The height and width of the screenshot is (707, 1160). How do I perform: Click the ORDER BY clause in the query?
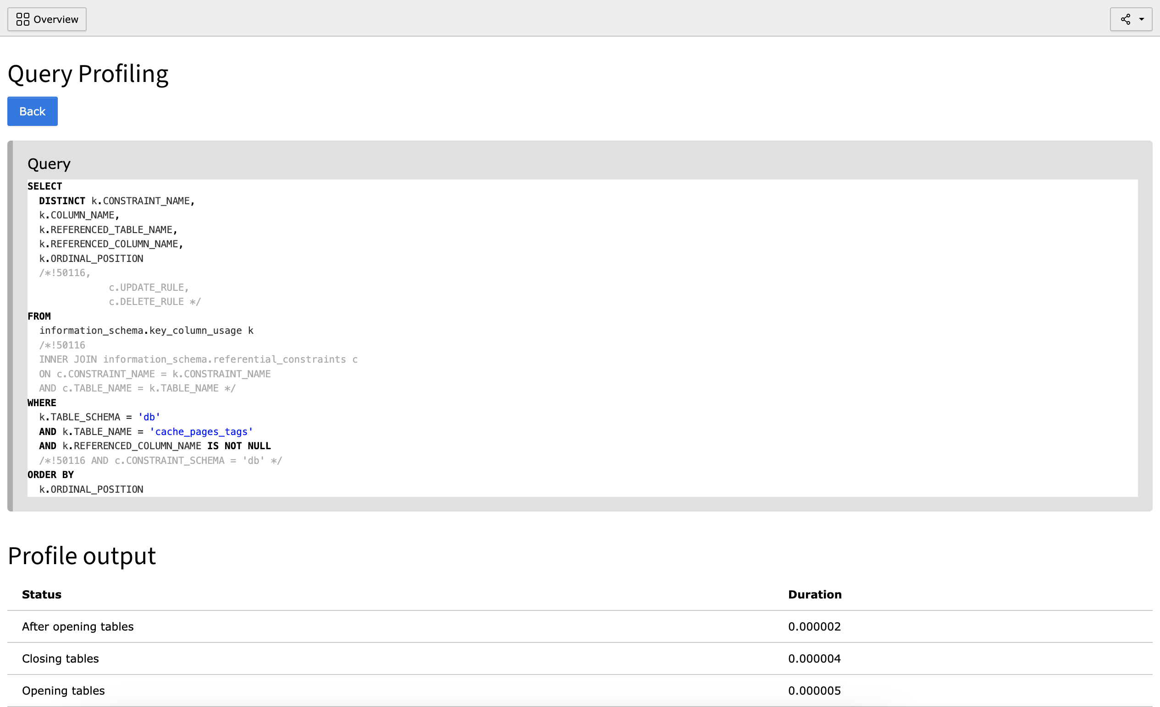click(x=50, y=475)
